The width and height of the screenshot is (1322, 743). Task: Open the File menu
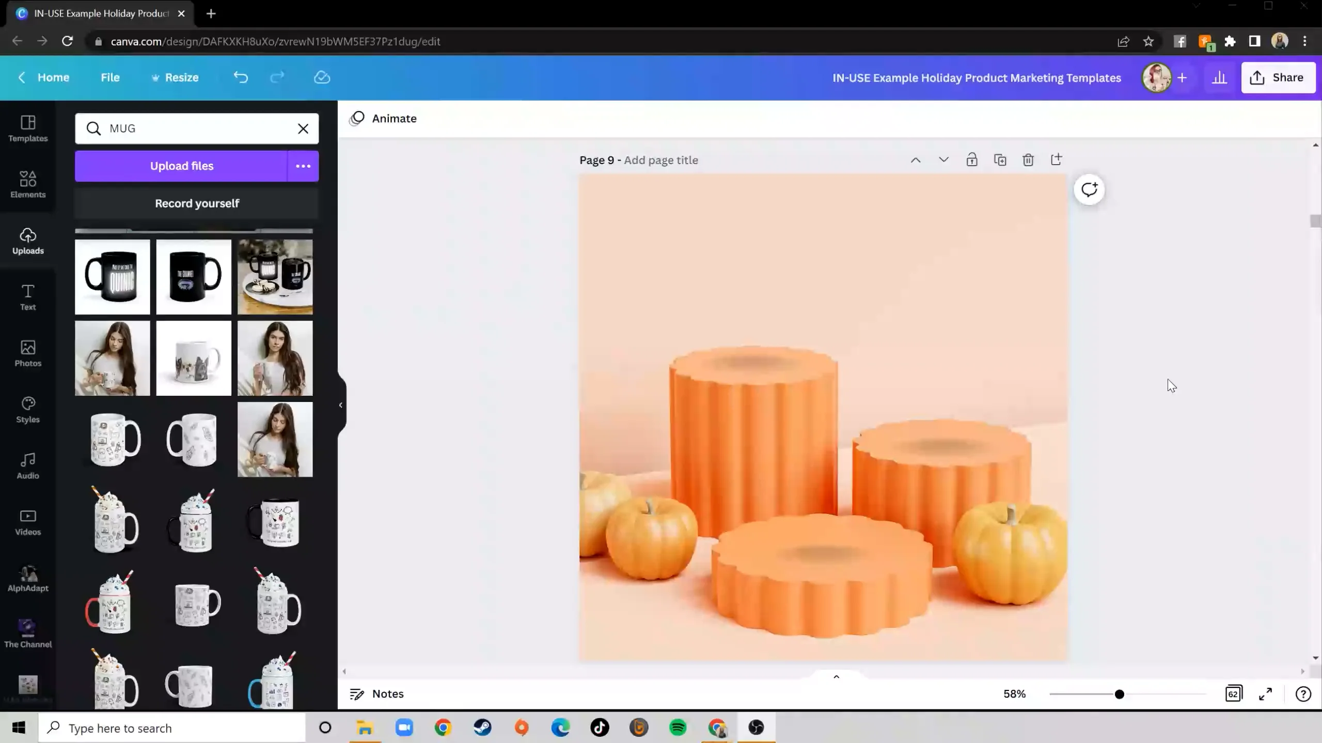point(110,77)
